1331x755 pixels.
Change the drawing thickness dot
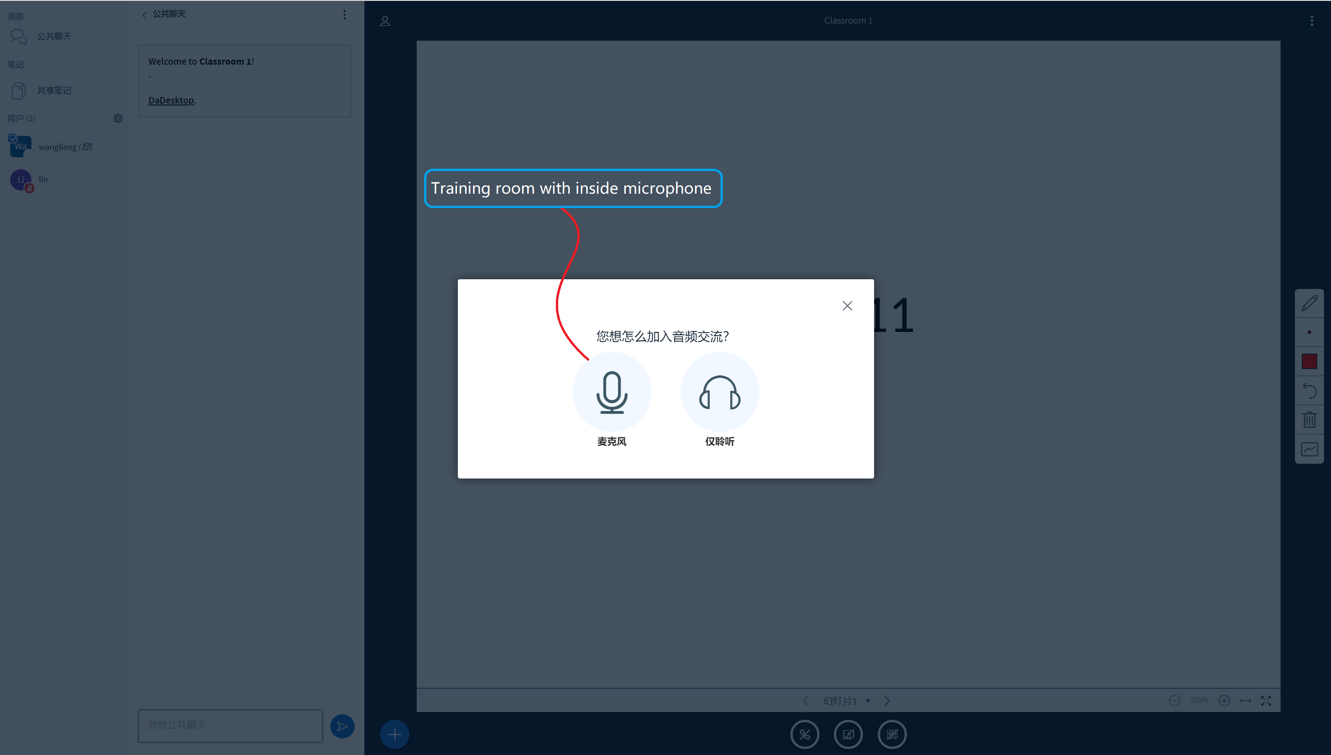[x=1309, y=332]
